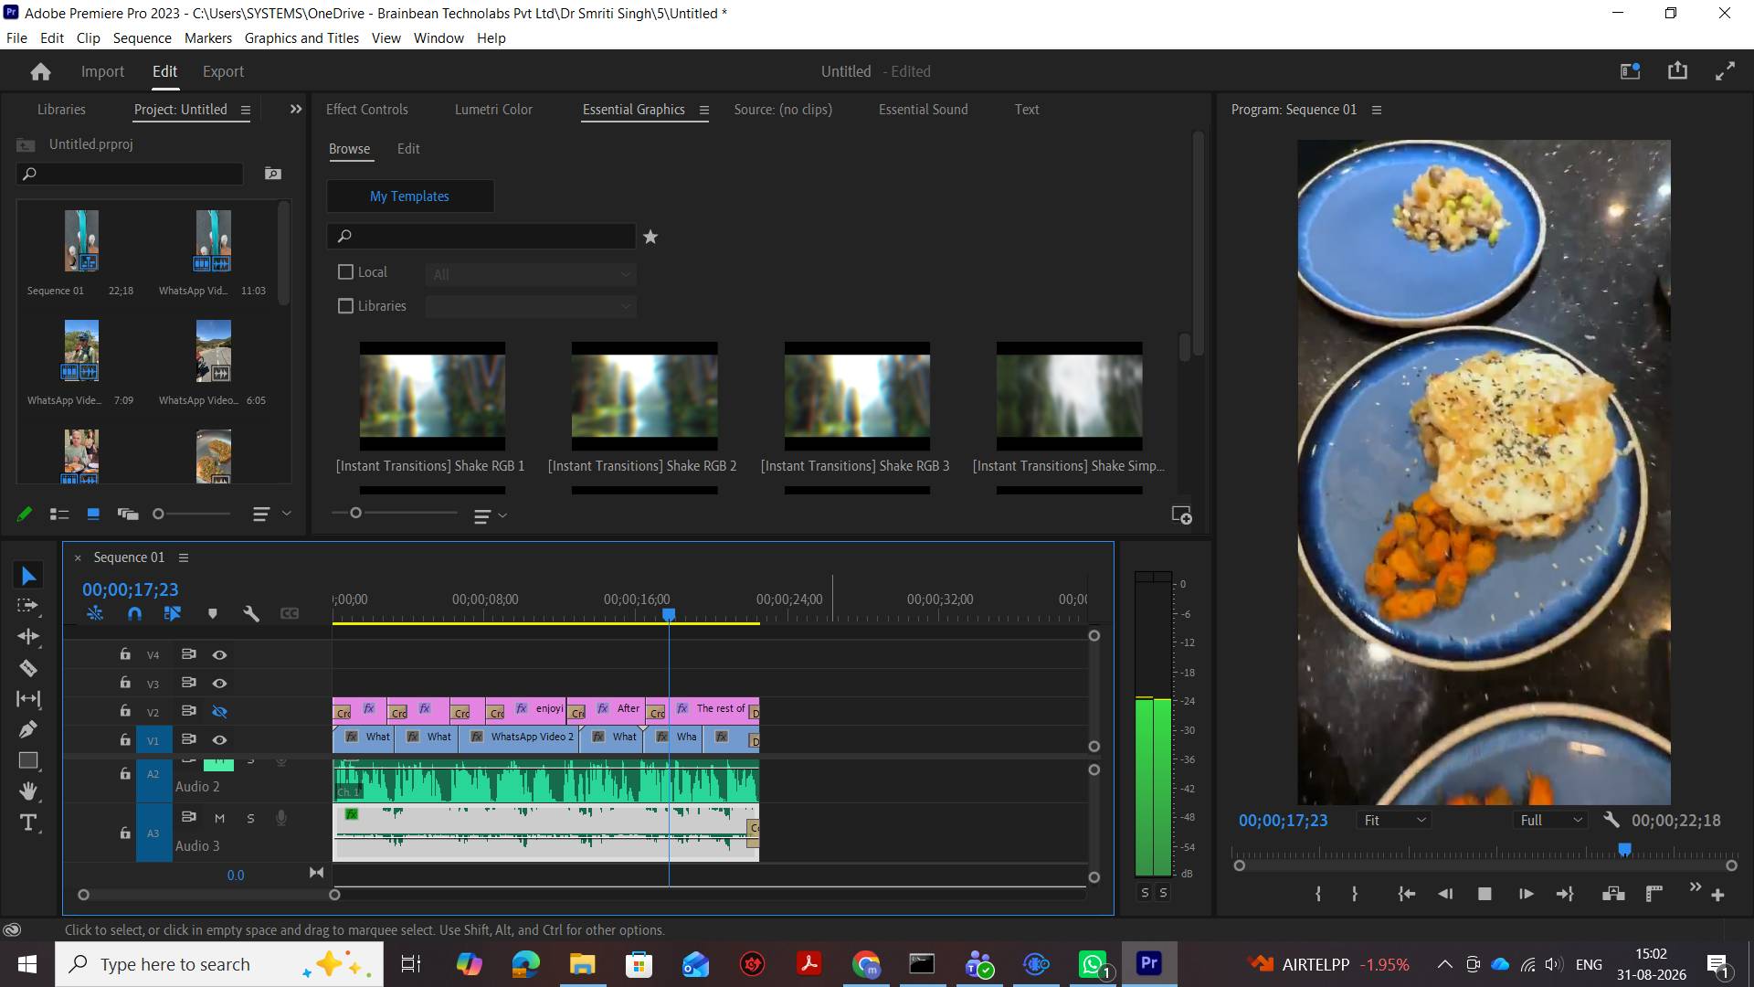Click the New Bin folder icon
The height and width of the screenshot is (987, 1754).
click(x=272, y=174)
